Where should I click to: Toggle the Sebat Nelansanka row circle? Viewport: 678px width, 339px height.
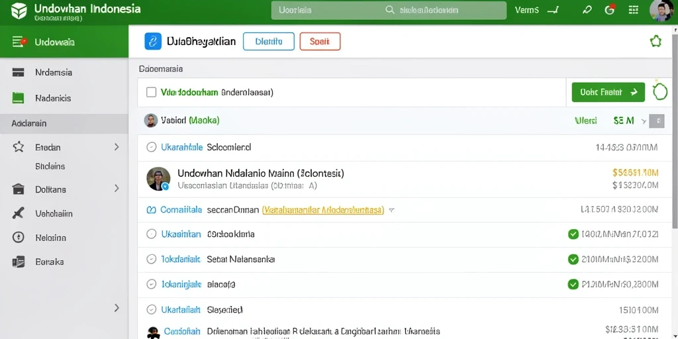pyautogui.click(x=152, y=259)
